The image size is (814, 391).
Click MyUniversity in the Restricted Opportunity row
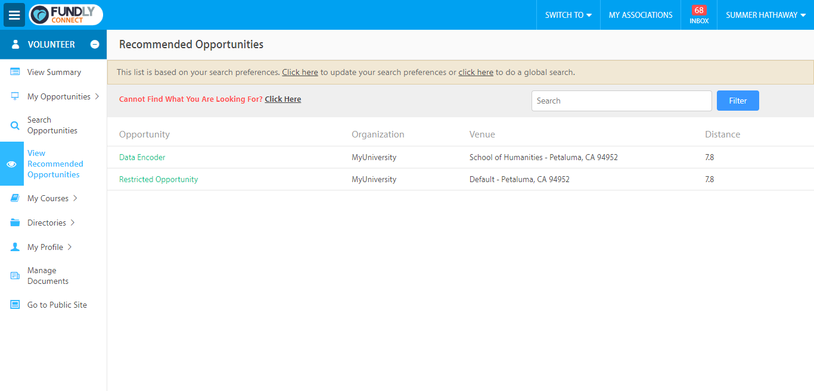[x=374, y=179]
